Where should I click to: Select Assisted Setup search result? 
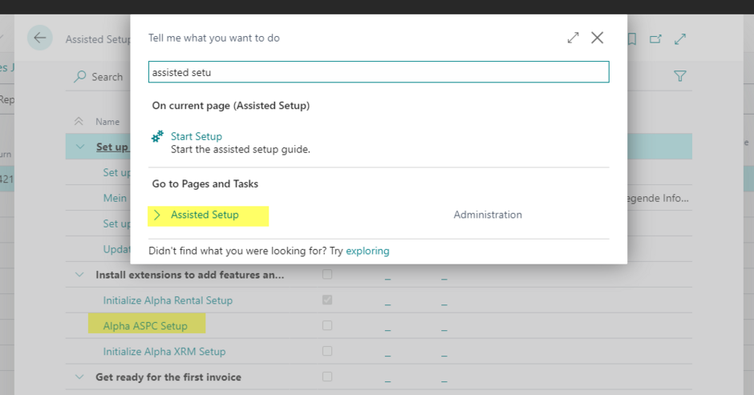click(205, 215)
